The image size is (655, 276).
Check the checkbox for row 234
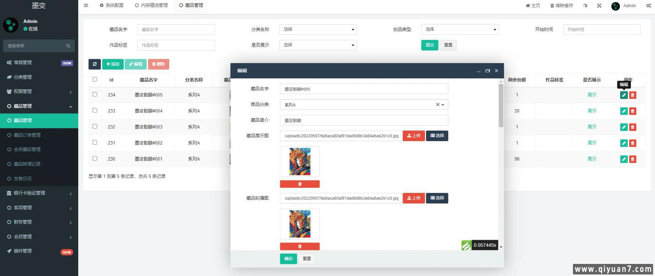pos(95,94)
